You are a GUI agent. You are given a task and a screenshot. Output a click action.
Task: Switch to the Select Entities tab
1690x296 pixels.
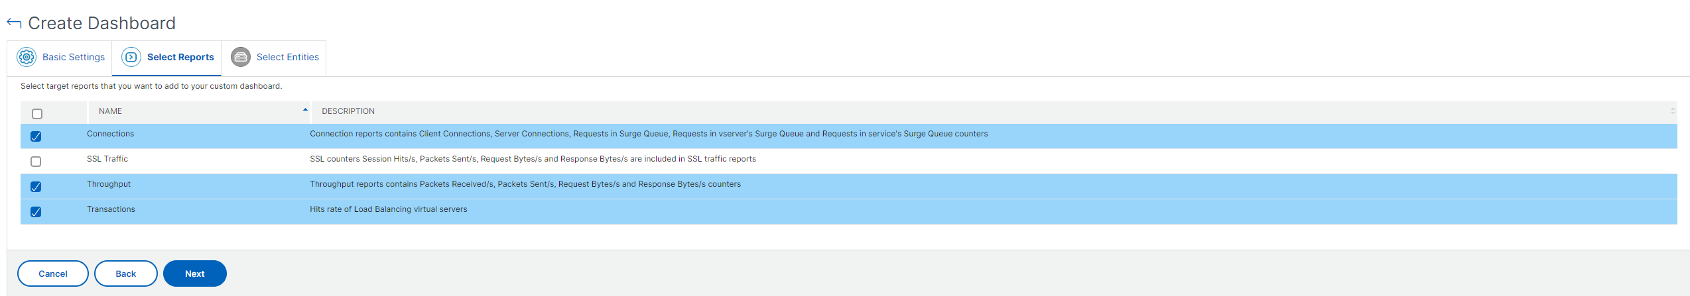point(274,58)
